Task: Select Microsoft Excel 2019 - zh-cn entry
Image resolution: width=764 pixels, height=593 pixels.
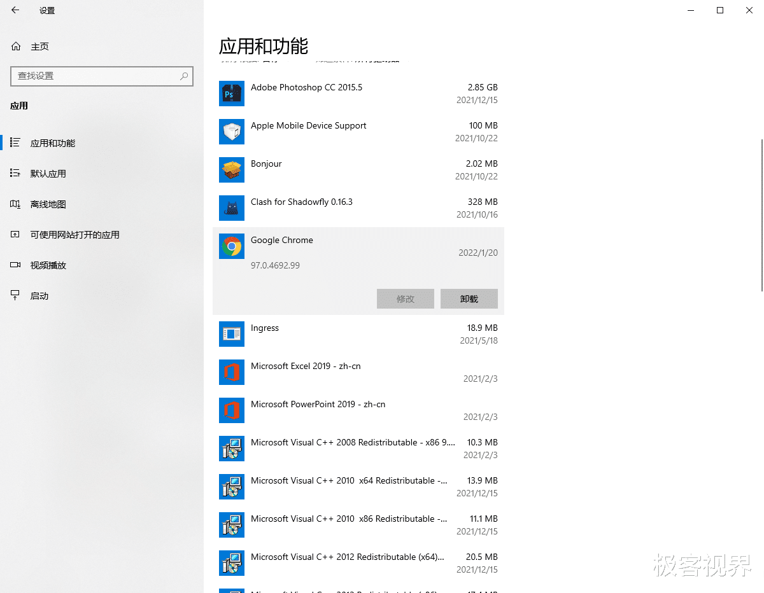Action: pos(306,366)
